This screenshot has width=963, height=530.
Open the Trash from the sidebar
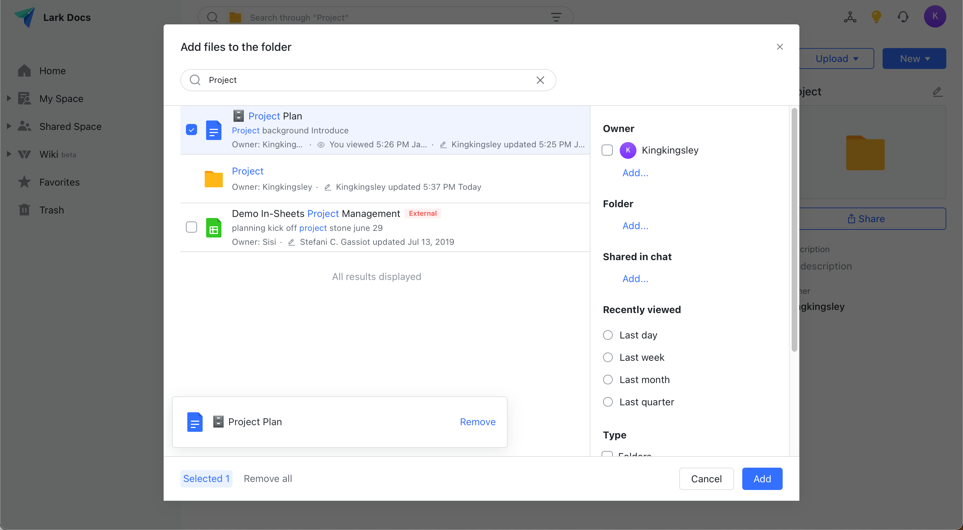click(x=51, y=210)
